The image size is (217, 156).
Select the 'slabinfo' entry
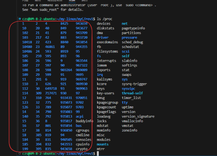(129, 61)
